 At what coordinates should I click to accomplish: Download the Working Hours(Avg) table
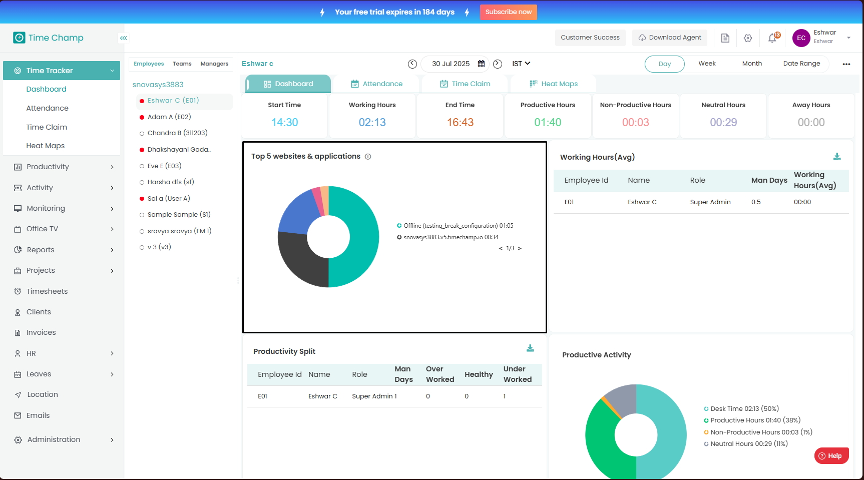(x=837, y=157)
